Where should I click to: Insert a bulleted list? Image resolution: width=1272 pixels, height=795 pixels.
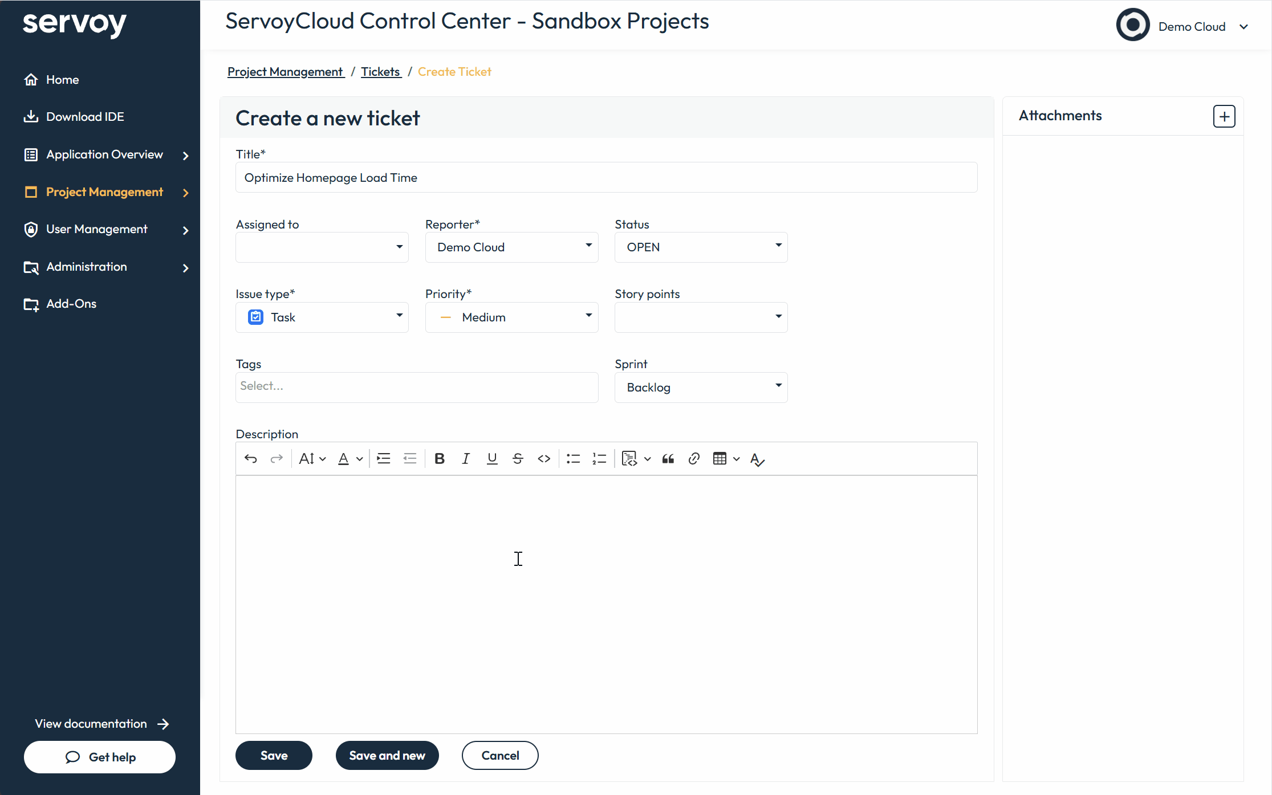573,459
